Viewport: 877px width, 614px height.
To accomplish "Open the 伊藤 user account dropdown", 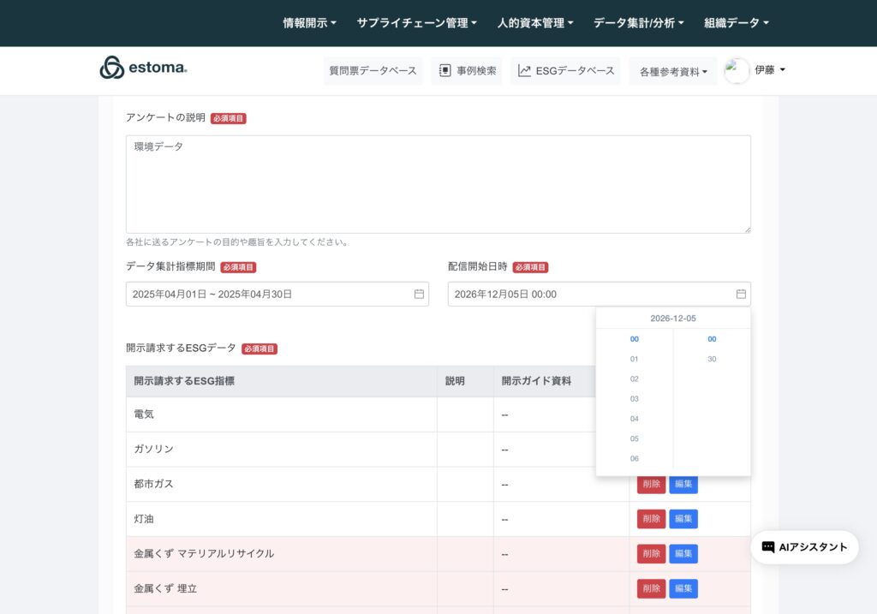I will pos(769,70).
